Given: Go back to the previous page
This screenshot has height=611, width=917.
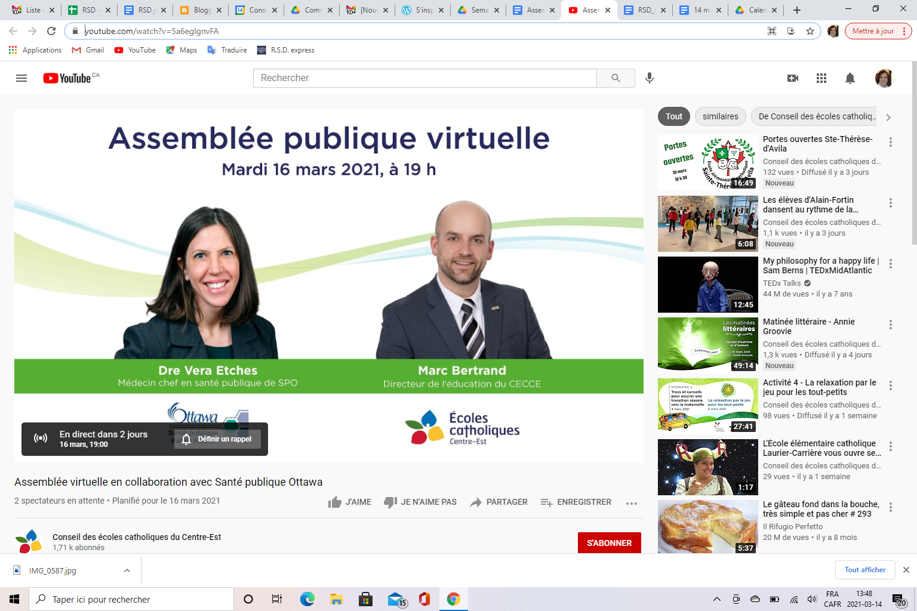Looking at the screenshot, I should coord(13,31).
